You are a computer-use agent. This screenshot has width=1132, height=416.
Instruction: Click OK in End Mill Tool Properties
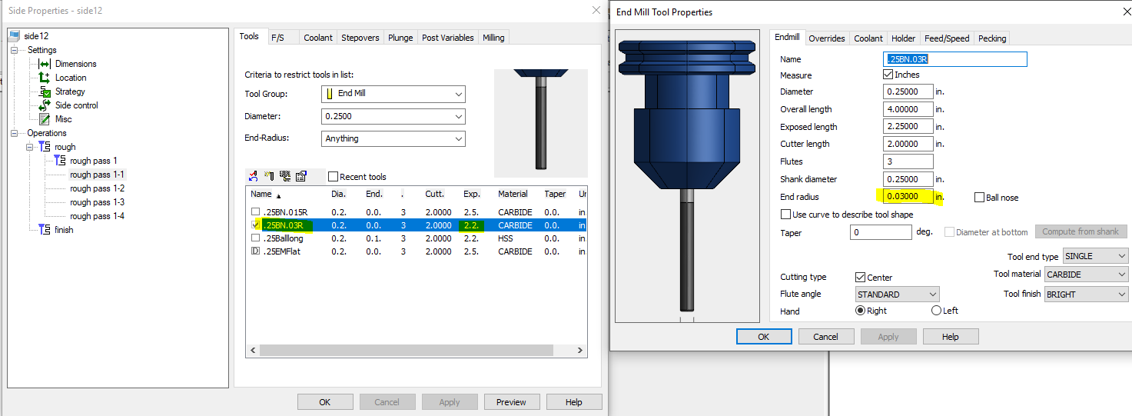[763, 336]
